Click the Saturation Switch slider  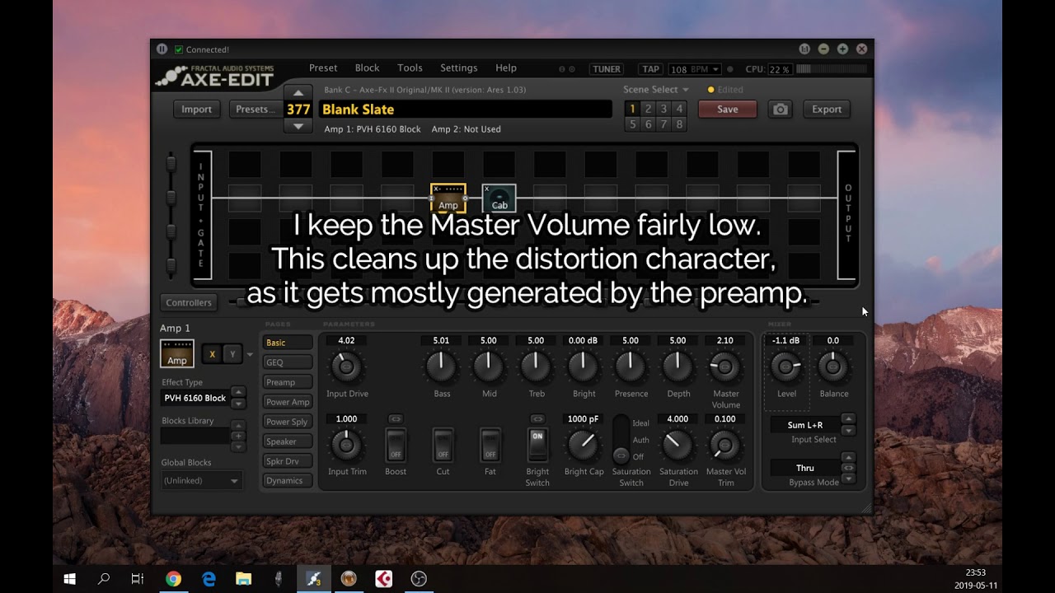(x=621, y=440)
